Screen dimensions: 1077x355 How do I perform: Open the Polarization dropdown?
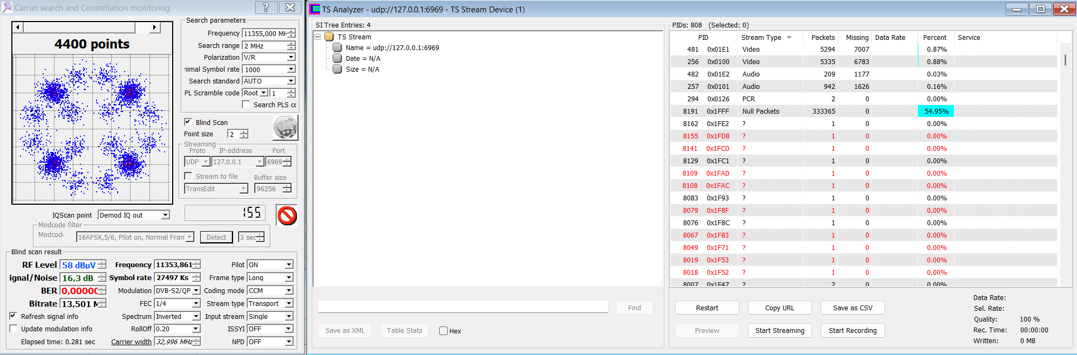[291, 57]
